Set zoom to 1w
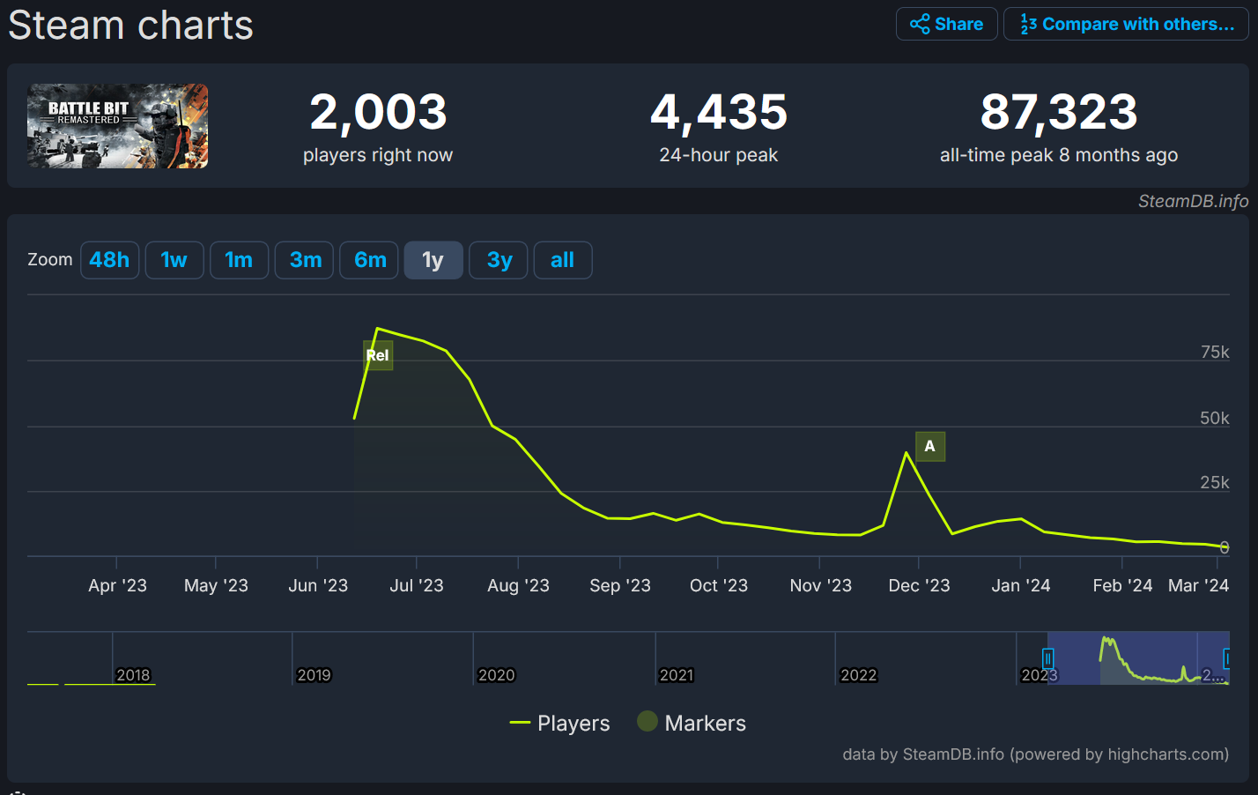The height and width of the screenshot is (795, 1258). 174,260
